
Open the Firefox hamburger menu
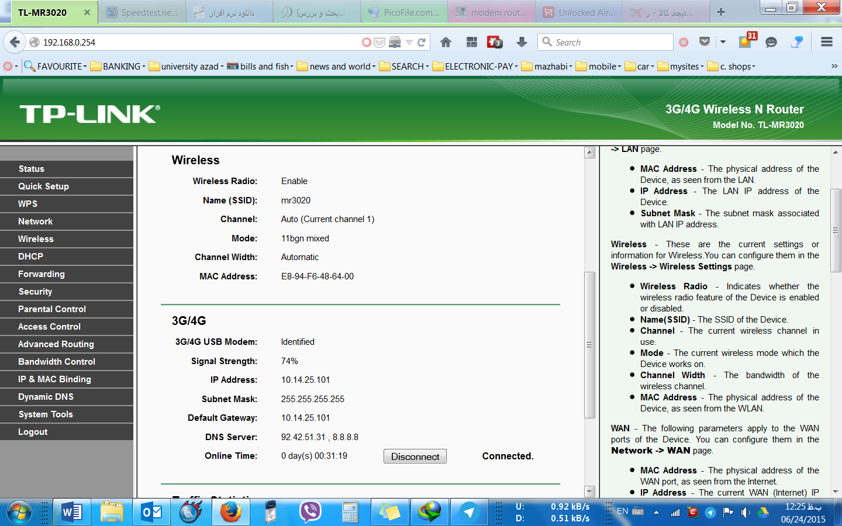827,42
